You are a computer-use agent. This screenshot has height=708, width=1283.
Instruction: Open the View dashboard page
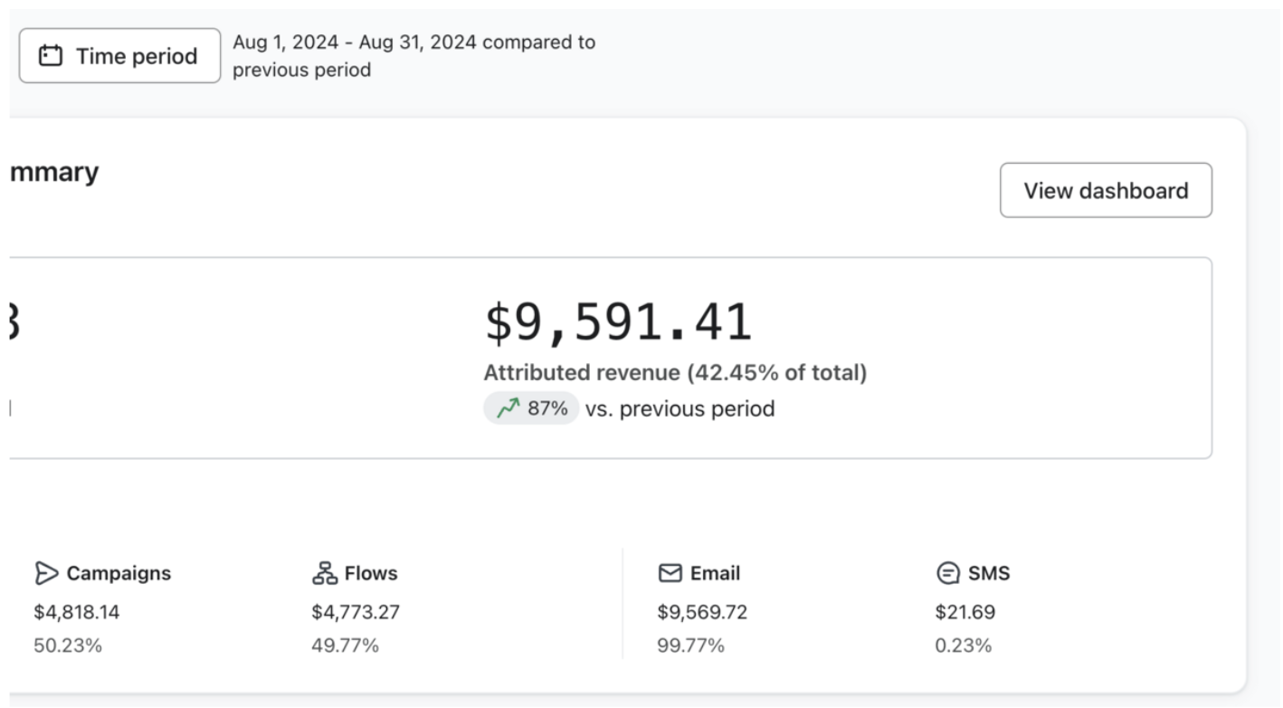[x=1106, y=190]
